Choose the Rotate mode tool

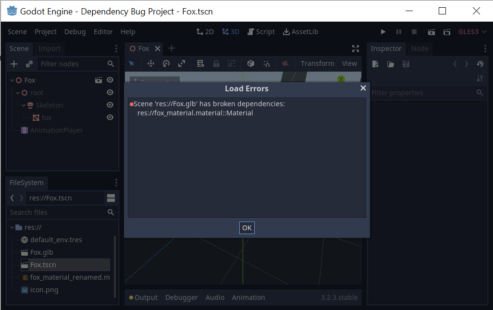(166, 63)
